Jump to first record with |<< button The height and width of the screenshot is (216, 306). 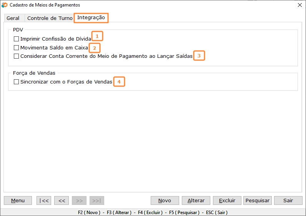[44, 201]
